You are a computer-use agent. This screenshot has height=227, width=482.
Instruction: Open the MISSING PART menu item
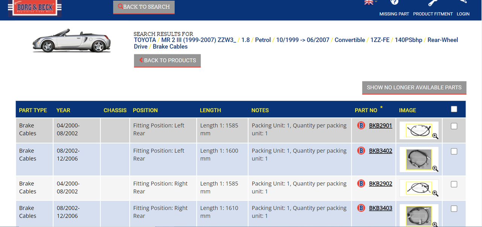[x=394, y=14]
